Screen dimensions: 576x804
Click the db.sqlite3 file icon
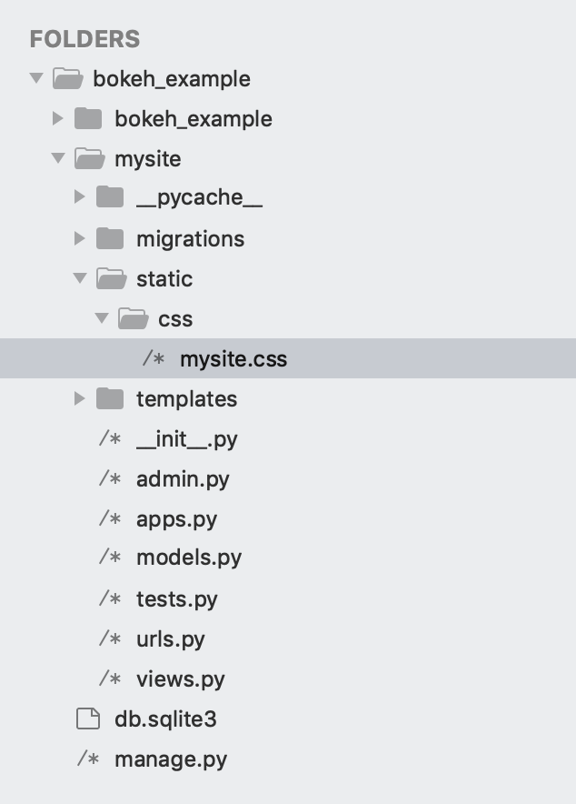(88, 719)
